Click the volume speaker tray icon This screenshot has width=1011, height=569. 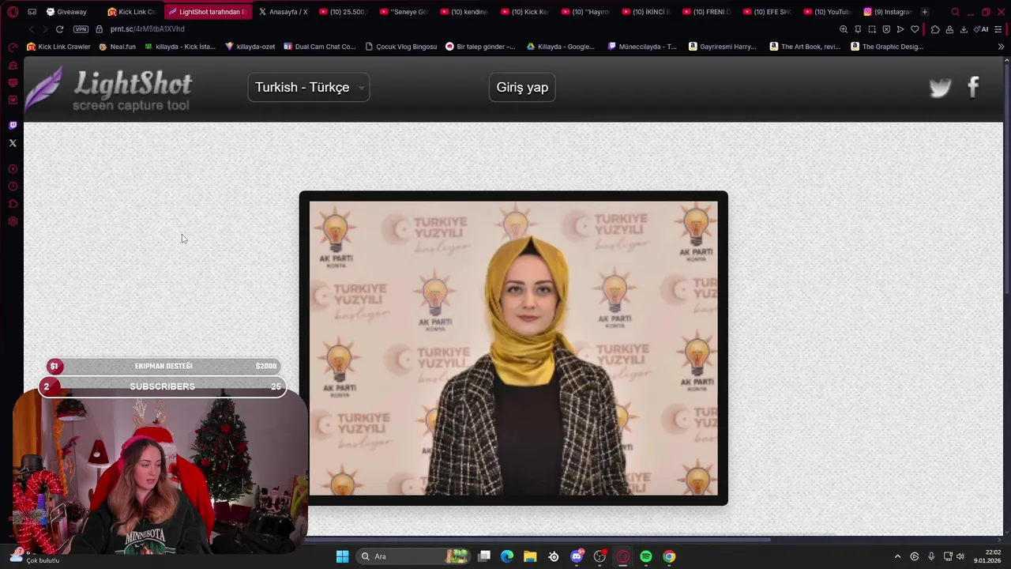click(960, 556)
